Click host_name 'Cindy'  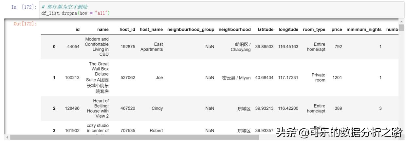click(157, 108)
